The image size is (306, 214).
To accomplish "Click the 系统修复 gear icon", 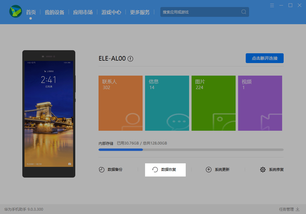I will click(263, 170).
